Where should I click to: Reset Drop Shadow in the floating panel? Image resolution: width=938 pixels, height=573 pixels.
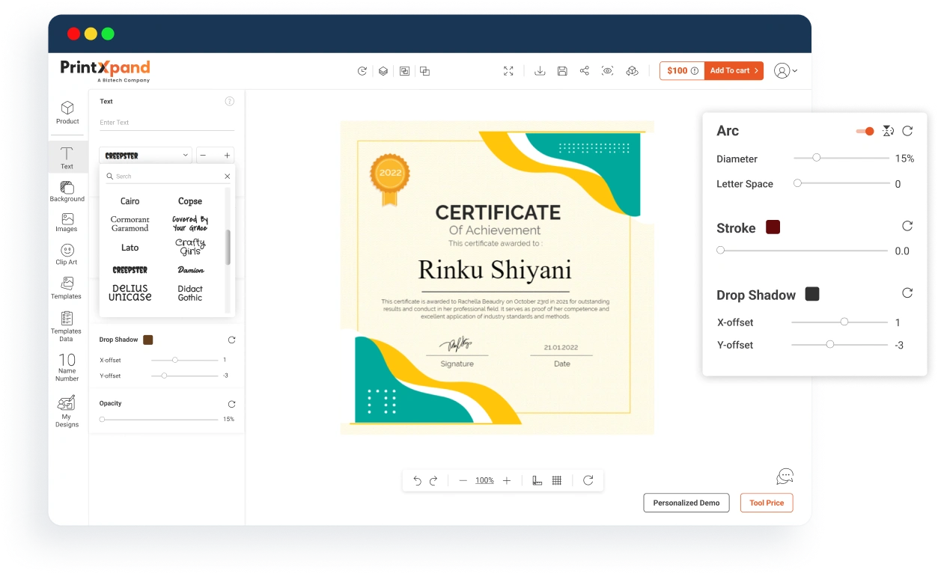point(907,293)
